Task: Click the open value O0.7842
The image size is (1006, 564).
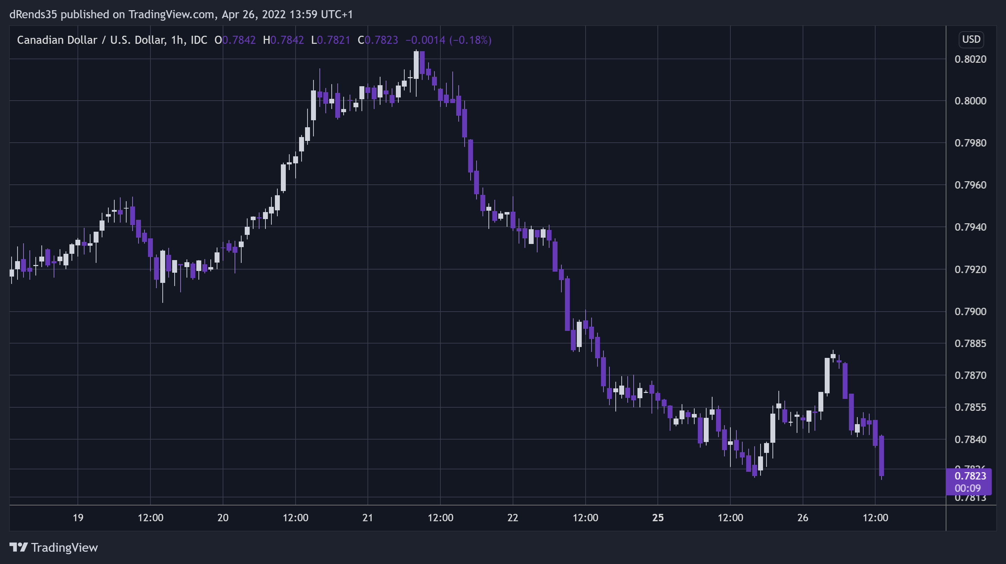Action: (x=235, y=40)
